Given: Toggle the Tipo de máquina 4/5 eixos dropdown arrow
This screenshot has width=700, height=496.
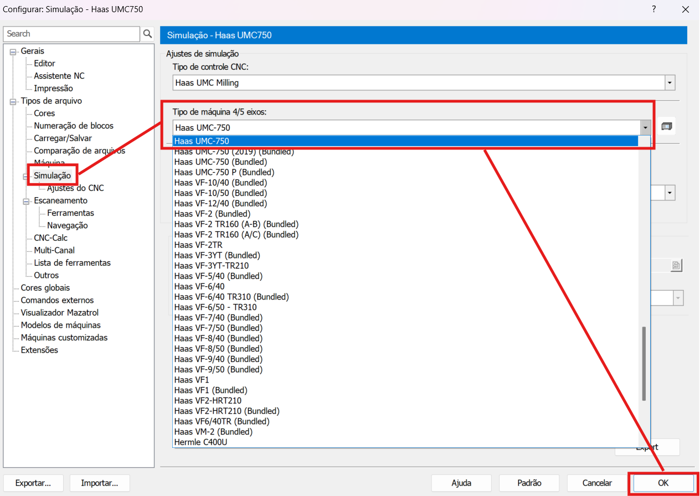Looking at the screenshot, I should click(x=645, y=127).
